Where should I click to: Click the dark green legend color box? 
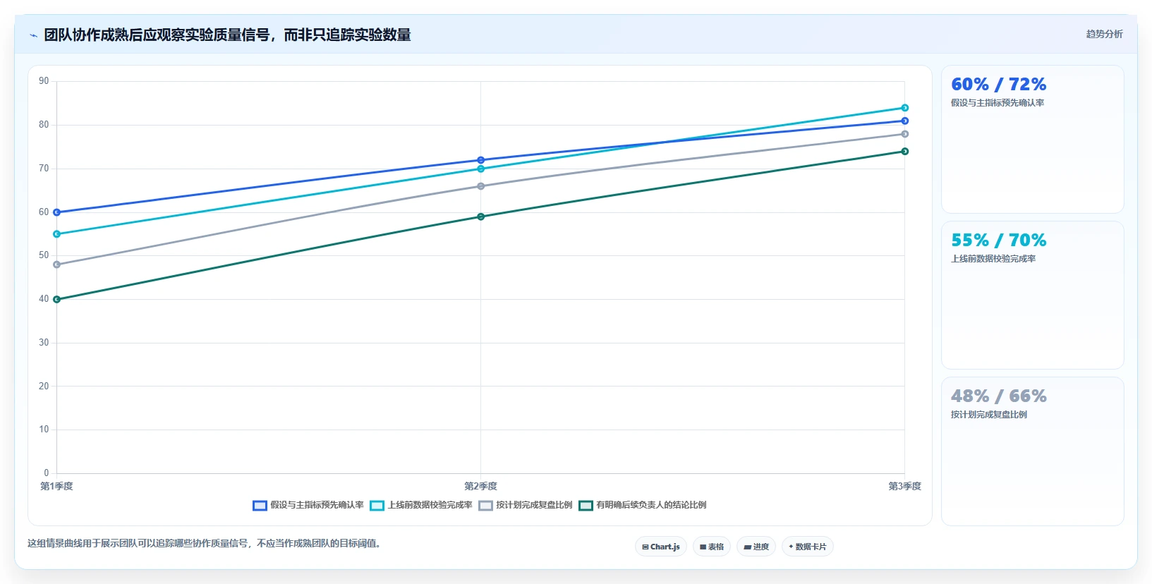click(x=586, y=506)
